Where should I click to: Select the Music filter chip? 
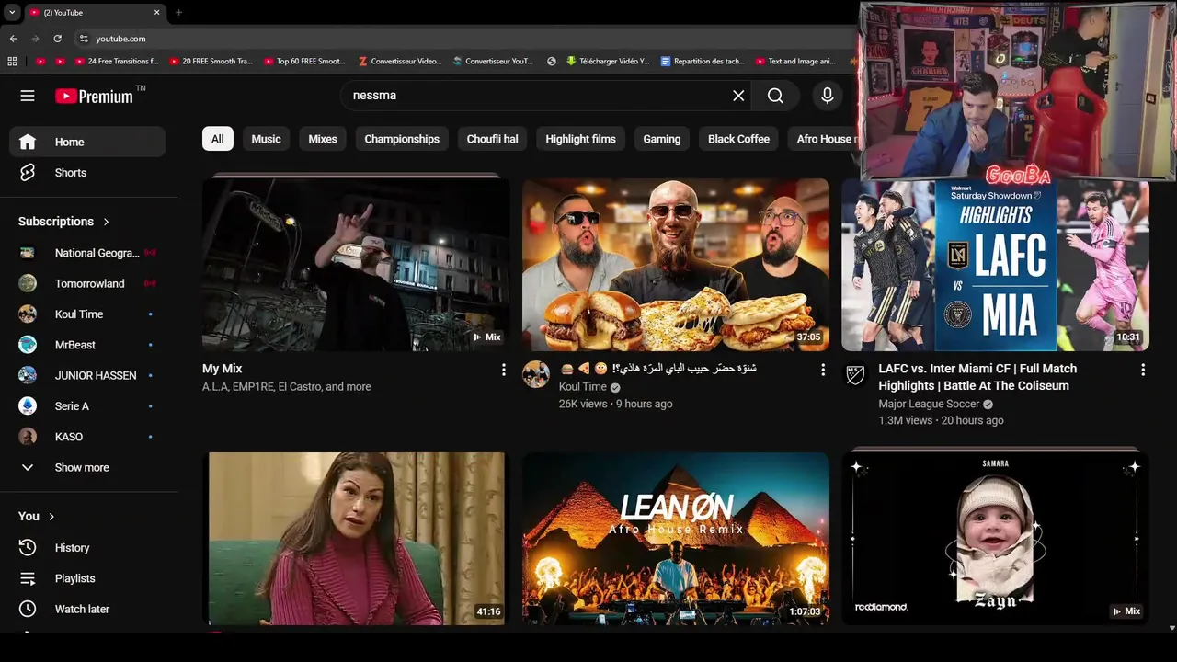coord(267,139)
